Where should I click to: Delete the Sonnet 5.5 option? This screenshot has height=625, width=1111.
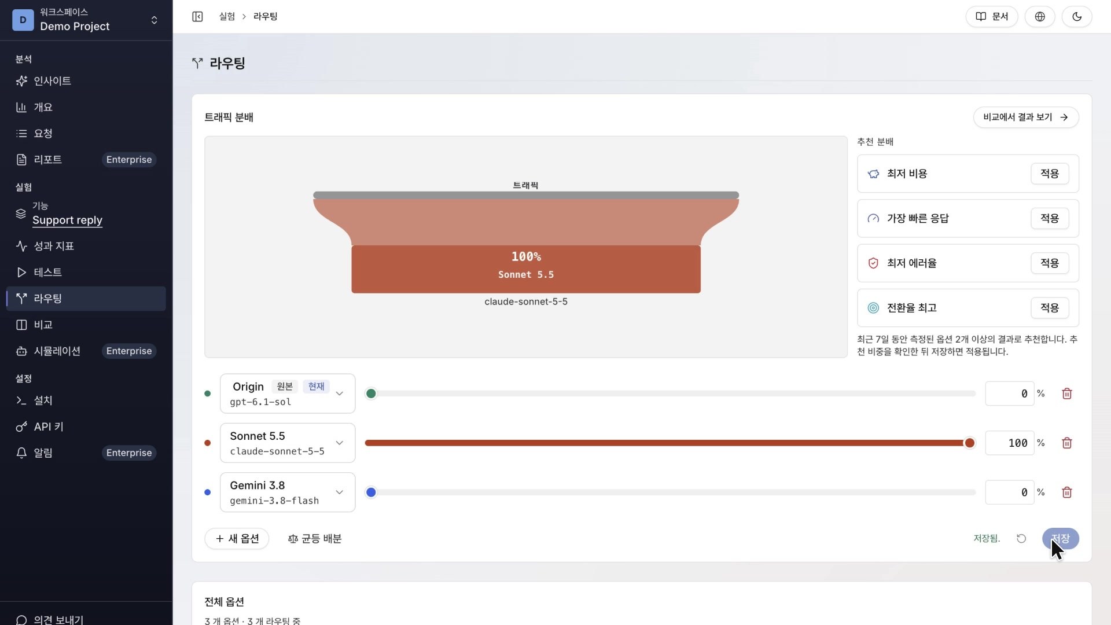1067,443
